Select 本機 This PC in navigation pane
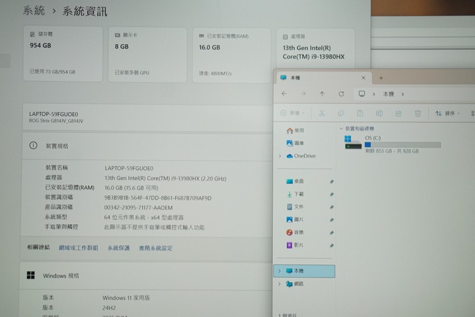 tap(304, 271)
